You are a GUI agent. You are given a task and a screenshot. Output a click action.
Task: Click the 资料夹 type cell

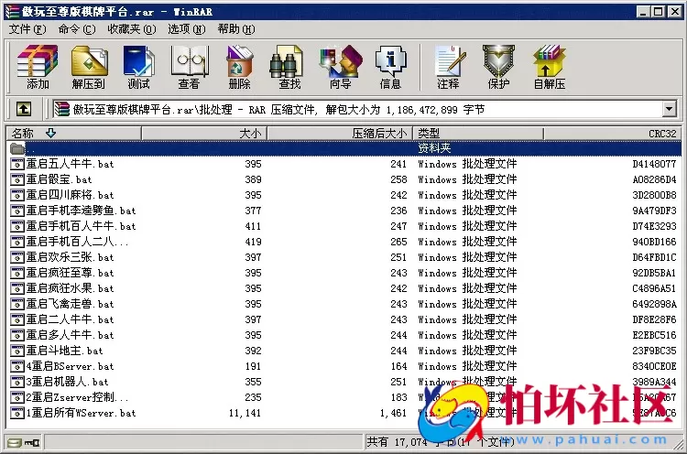tap(434, 148)
